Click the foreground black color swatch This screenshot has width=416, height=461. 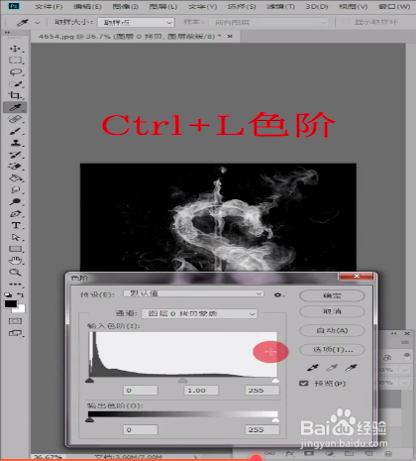click(11, 304)
